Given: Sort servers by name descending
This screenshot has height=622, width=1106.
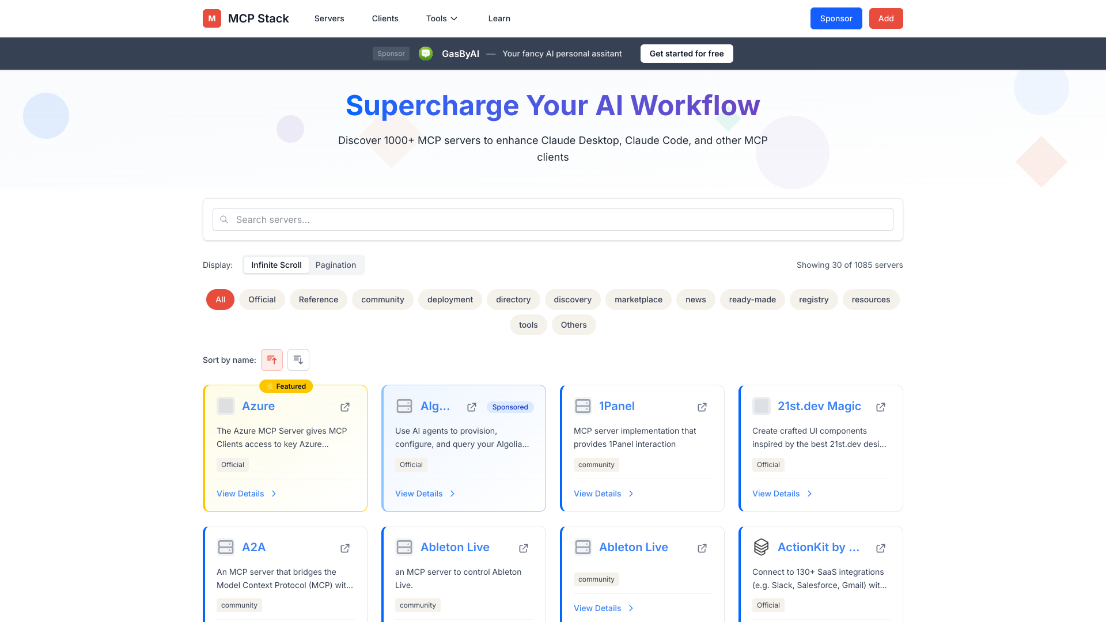Looking at the screenshot, I should tap(298, 360).
